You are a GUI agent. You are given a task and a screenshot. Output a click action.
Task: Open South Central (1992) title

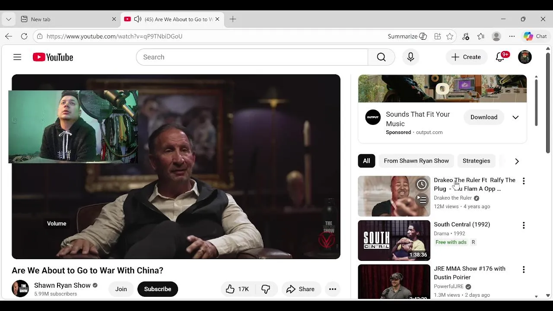click(x=462, y=225)
